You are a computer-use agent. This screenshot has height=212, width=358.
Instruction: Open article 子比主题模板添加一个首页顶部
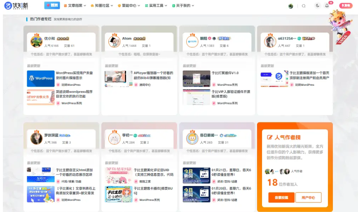(309, 75)
